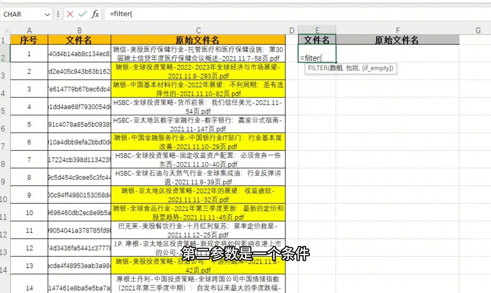This screenshot has height=293, width=491.
Task: Select column A header
Action: pos(29,31)
